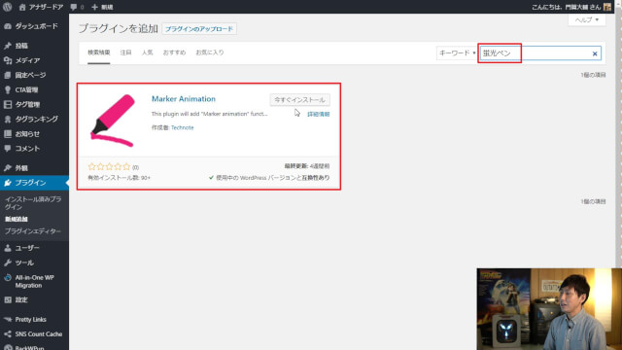Click the star rating of Marker Animation
The image size is (622, 350).
tap(109, 166)
